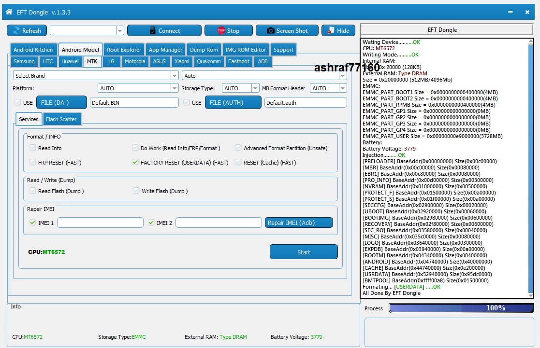
Task: Select the HTC brand tab
Action: click(48, 61)
